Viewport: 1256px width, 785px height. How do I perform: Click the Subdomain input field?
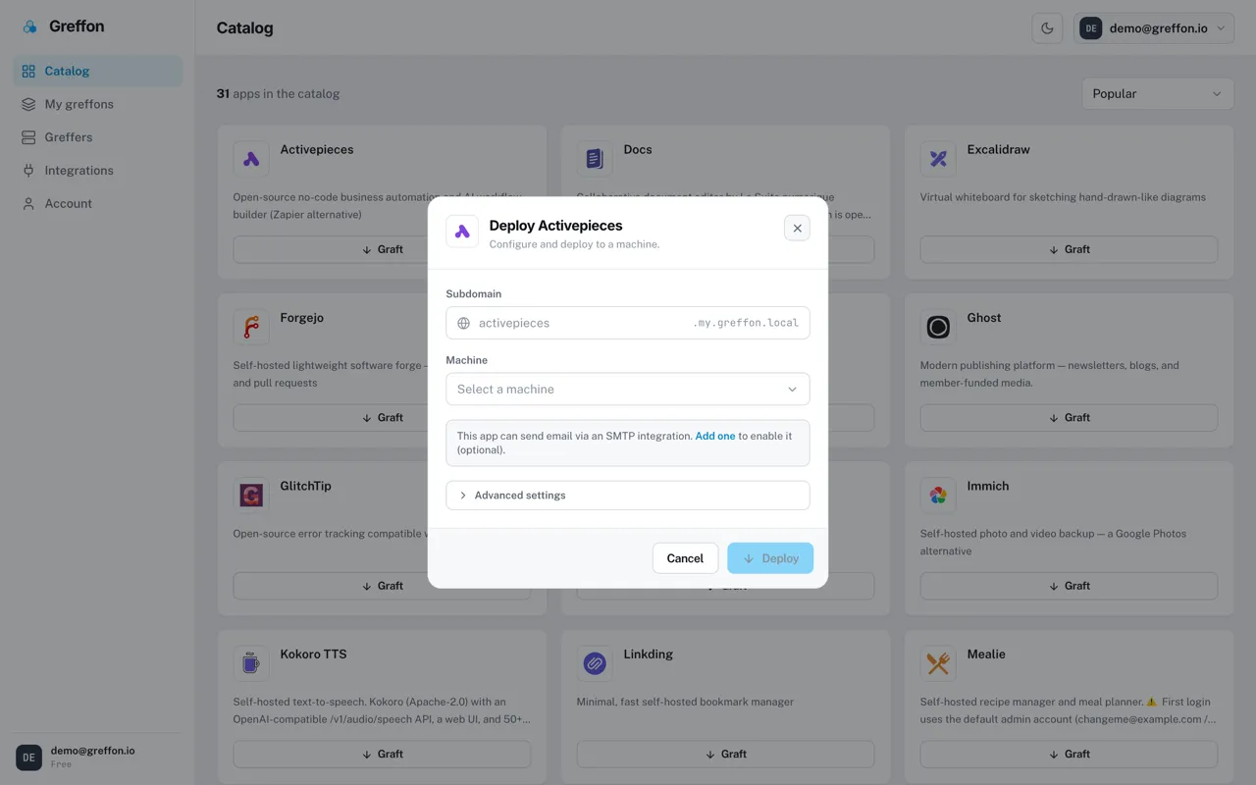coord(628,323)
